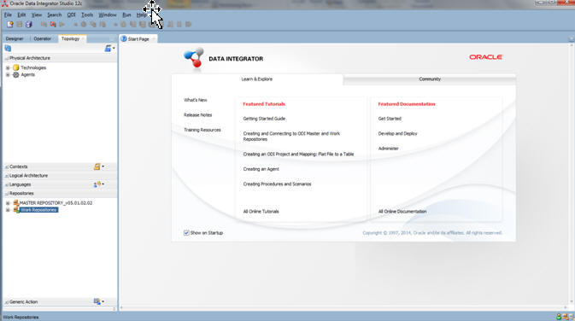Open the Window menu

tap(108, 15)
